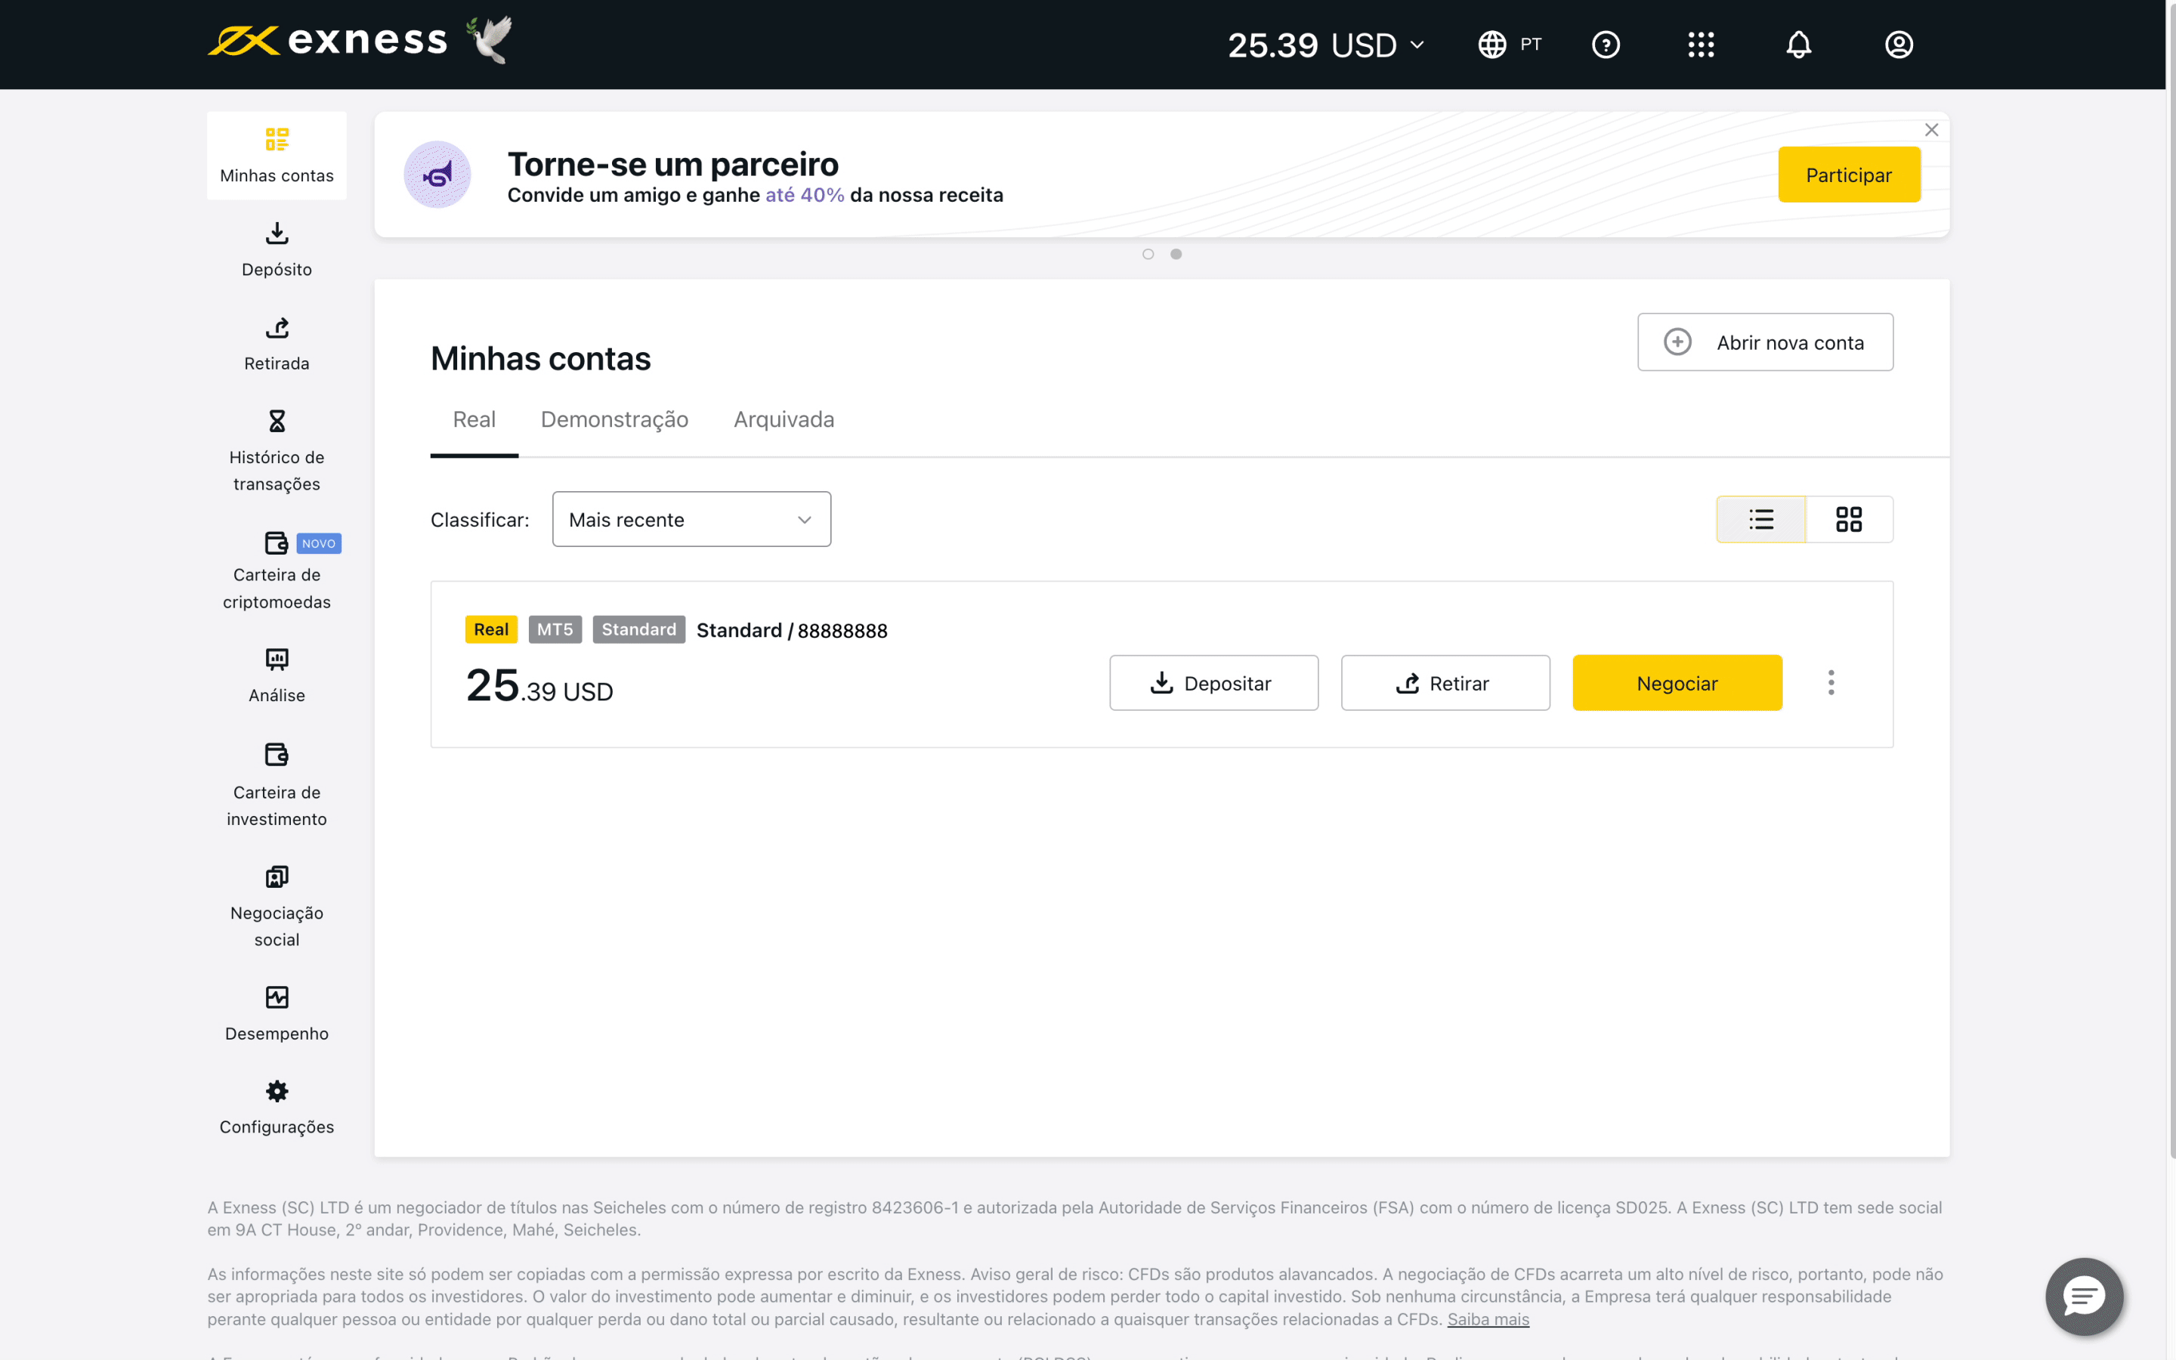
Task: Show first banner slide dot
Action: 1148,255
